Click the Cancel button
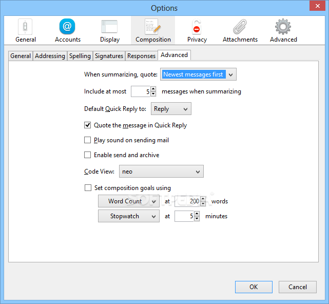 (298, 287)
